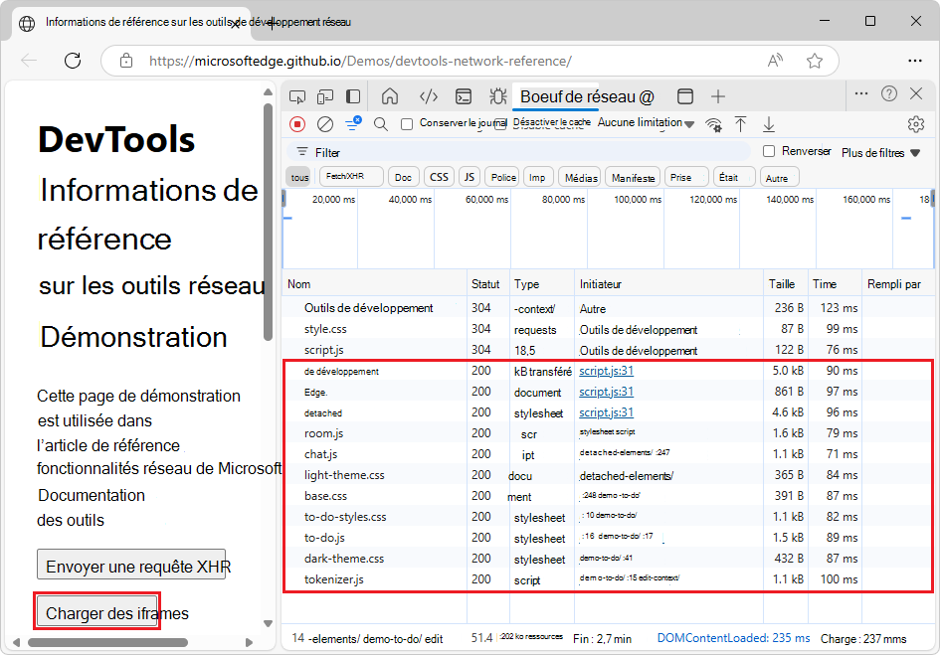Open network settings gear icon
The height and width of the screenshot is (655, 940).
pos(915,124)
